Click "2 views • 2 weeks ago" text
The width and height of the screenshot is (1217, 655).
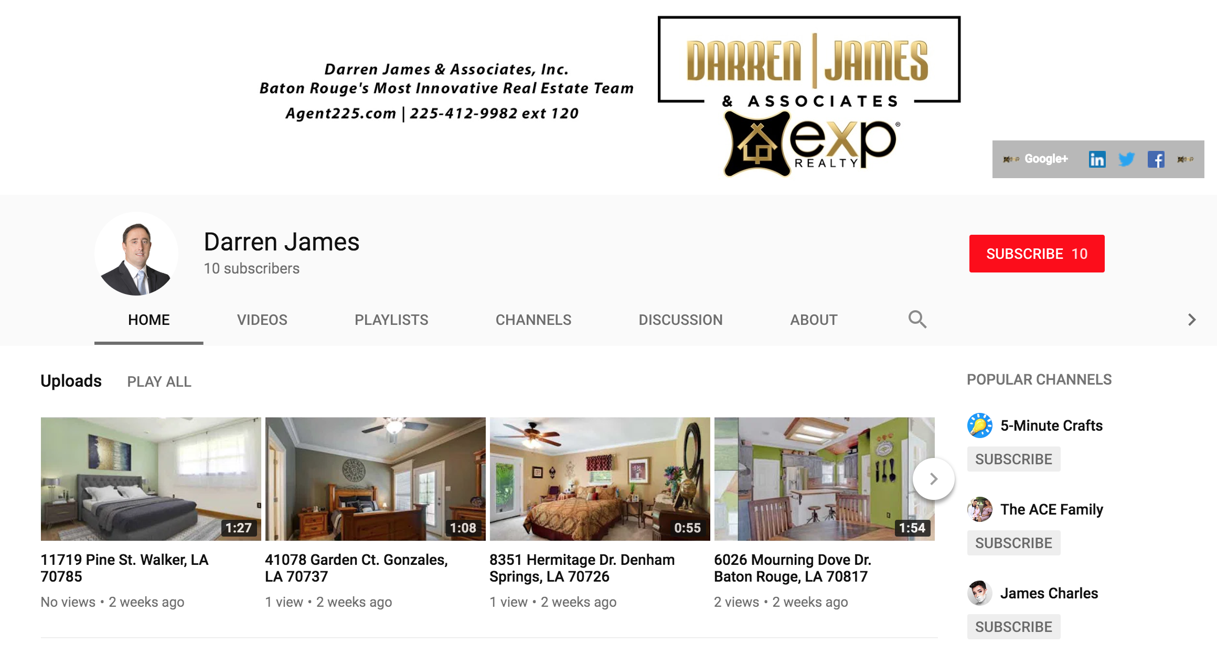pos(781,602)
